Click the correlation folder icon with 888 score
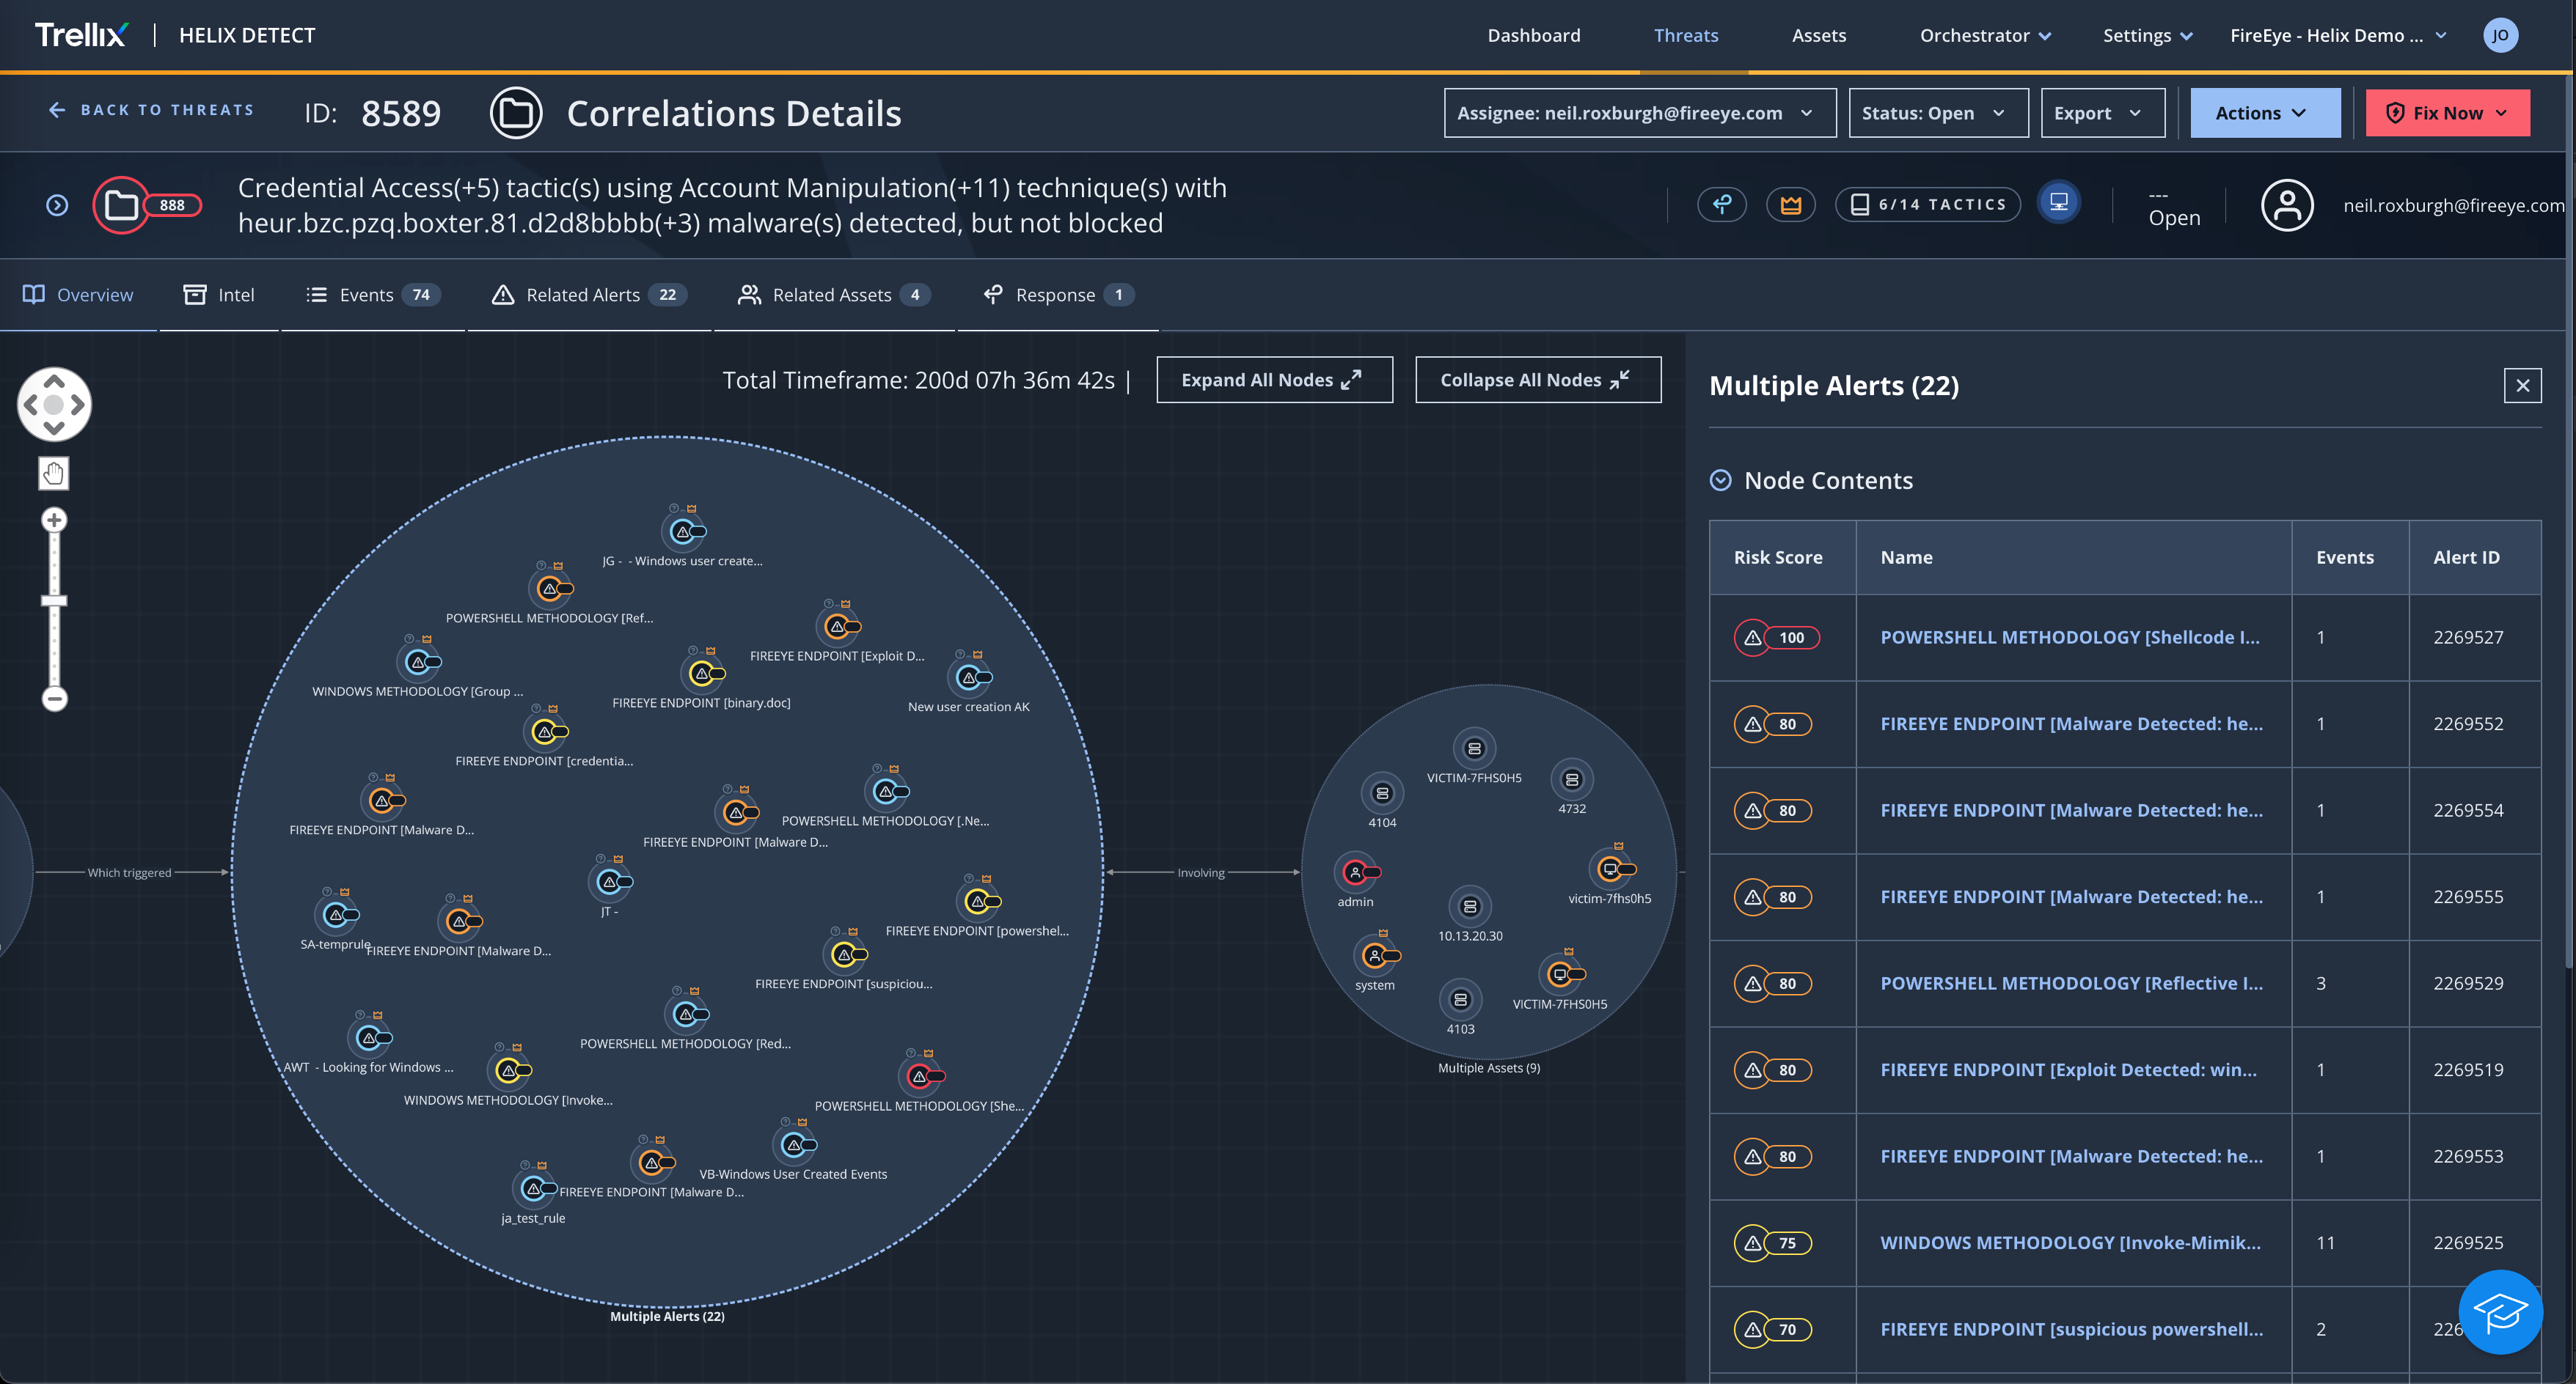Image resolution: width=2576 pixels, height=1384 pixels. point(148,205)
